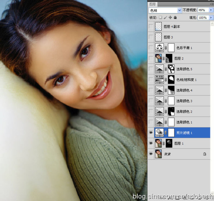Toggle lock all padlock icon
The width and height of the screenshot is (214, 201).
pyautogui.click(x=175, y=17)
